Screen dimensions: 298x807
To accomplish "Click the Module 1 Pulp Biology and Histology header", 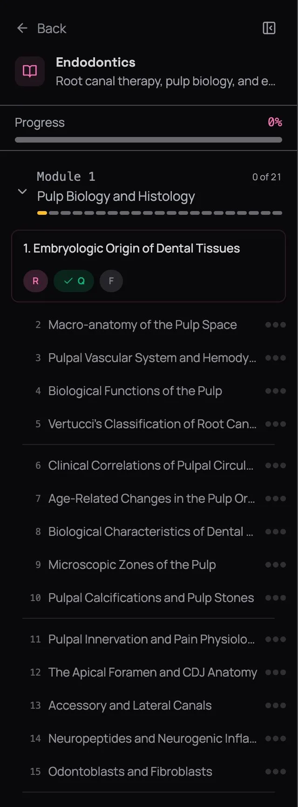I will 116,196.
